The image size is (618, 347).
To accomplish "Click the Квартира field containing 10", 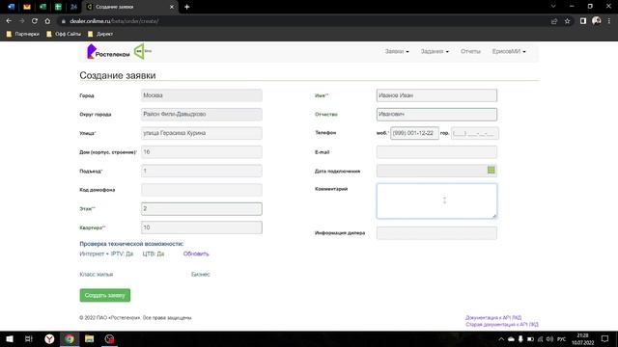I will (202, 227).
